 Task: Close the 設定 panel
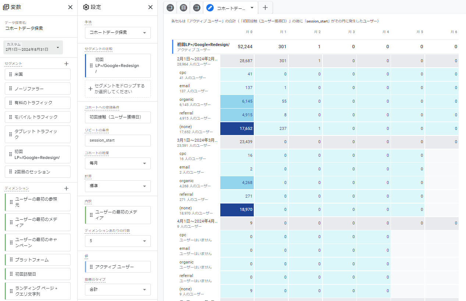click(150, 7)
